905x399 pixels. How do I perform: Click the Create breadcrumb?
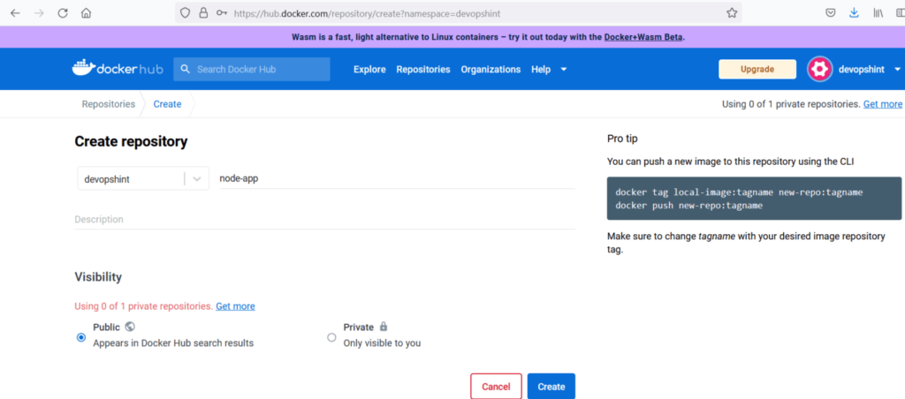click(x=167, y=104)
